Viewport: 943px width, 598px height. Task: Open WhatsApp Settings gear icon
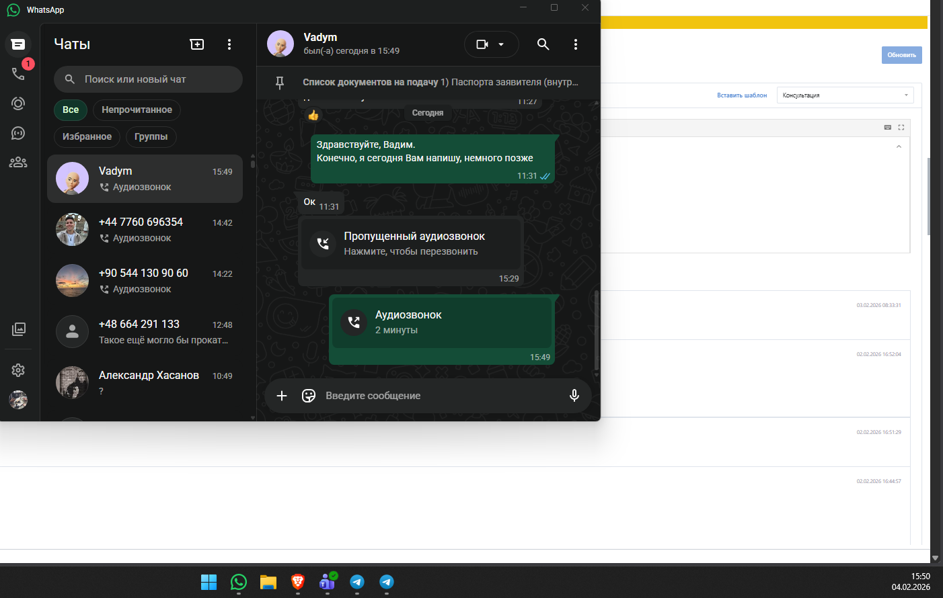click(x=18, y=370)
